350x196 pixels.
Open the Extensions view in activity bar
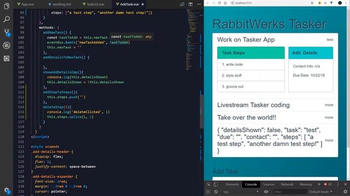point(7,58)
